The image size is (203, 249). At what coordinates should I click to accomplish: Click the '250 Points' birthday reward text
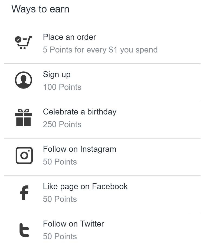point(62,124)
